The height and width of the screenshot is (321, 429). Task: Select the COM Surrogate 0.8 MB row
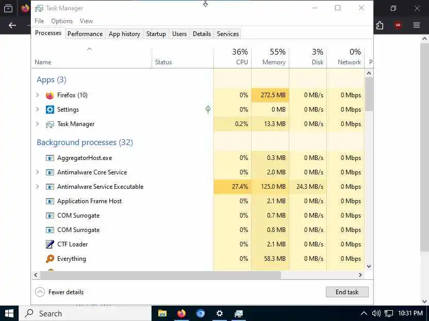tap(198, 230)
